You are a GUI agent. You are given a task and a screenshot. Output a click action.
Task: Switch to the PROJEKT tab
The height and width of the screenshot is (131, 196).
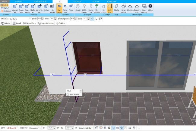pos(19,1)
